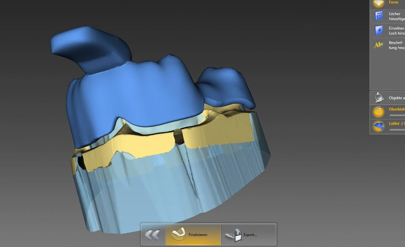Image resolution: width=405 pixels, height=247 pixels.
Task: Click the Form icon at top of panel
Action: pos(379,3)
